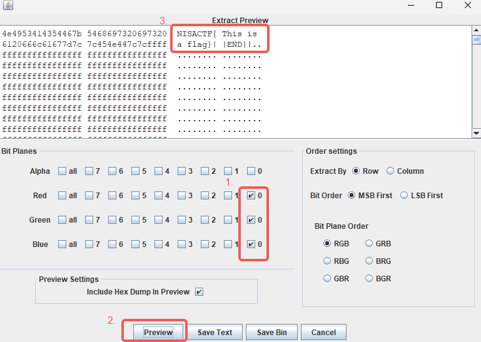Select LSB First bit order
The image size is (481, 342).
pyautogui.click(x=405, y=196)
